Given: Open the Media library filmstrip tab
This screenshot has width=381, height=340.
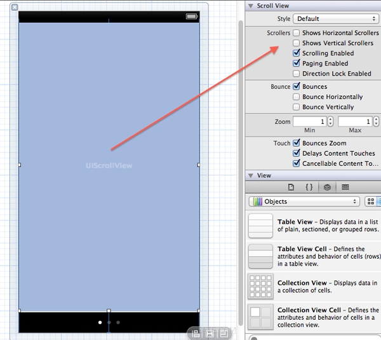Looking at the screenshot, I should [345, 187].
